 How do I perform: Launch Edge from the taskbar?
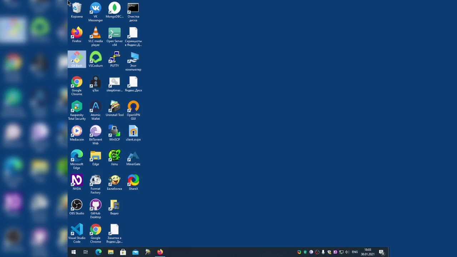click(98, 252)
